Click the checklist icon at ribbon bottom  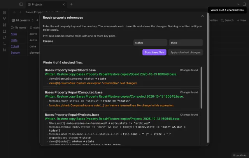(4, 50)
